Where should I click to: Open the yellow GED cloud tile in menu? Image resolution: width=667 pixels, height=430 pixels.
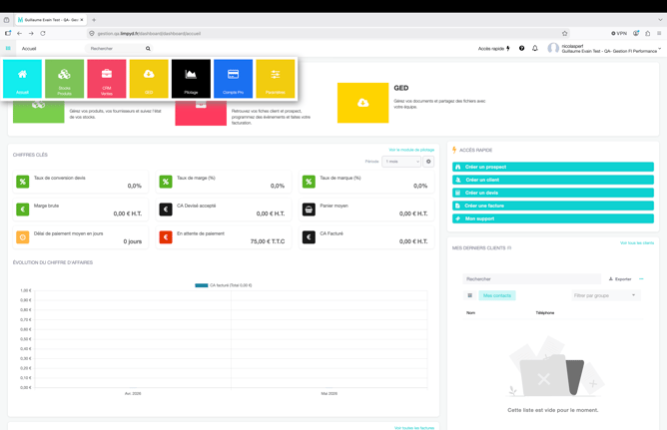click(149, 79)
